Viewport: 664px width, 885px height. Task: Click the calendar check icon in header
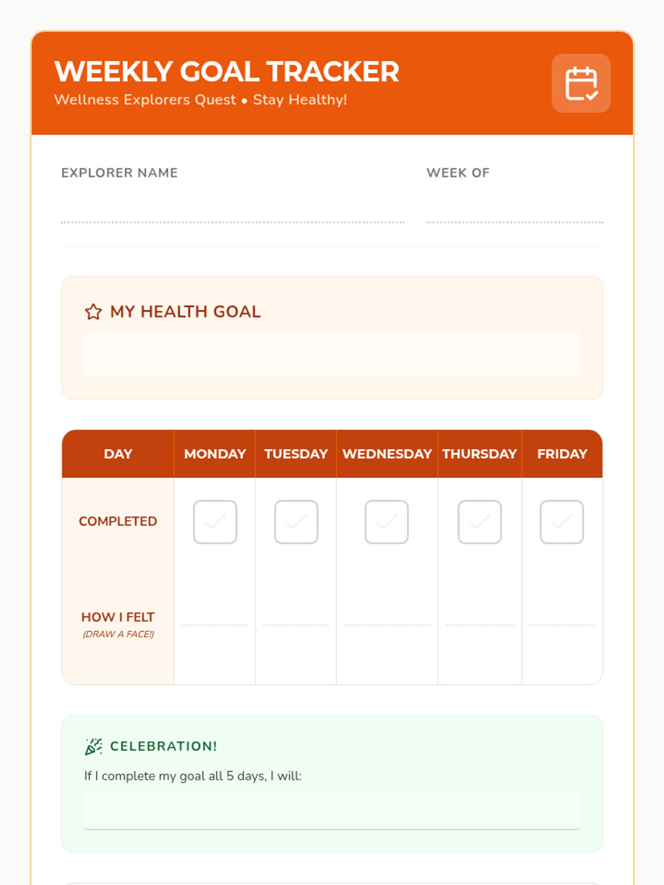tap(581, 84)
